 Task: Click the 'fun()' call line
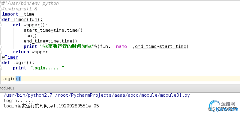(30, 36)
